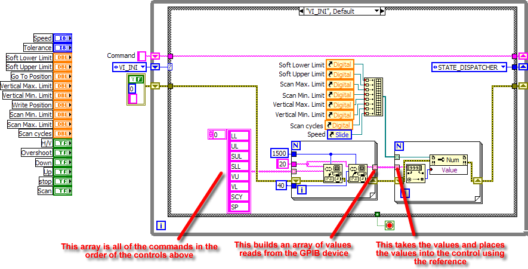Click the error code 0 constant

(132, 88)
